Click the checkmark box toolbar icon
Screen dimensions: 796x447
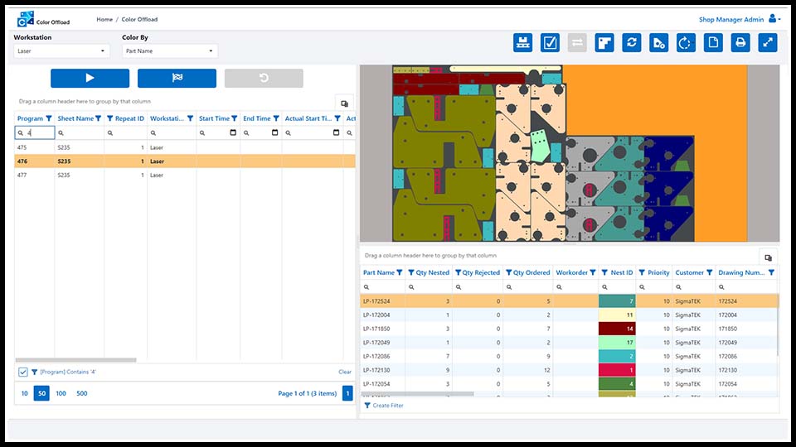[x=550, y=43]
